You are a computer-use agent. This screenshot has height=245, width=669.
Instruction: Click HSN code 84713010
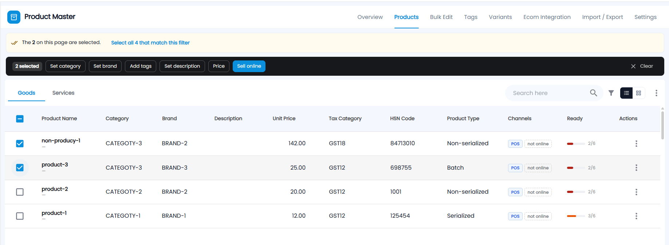[402, 143]
